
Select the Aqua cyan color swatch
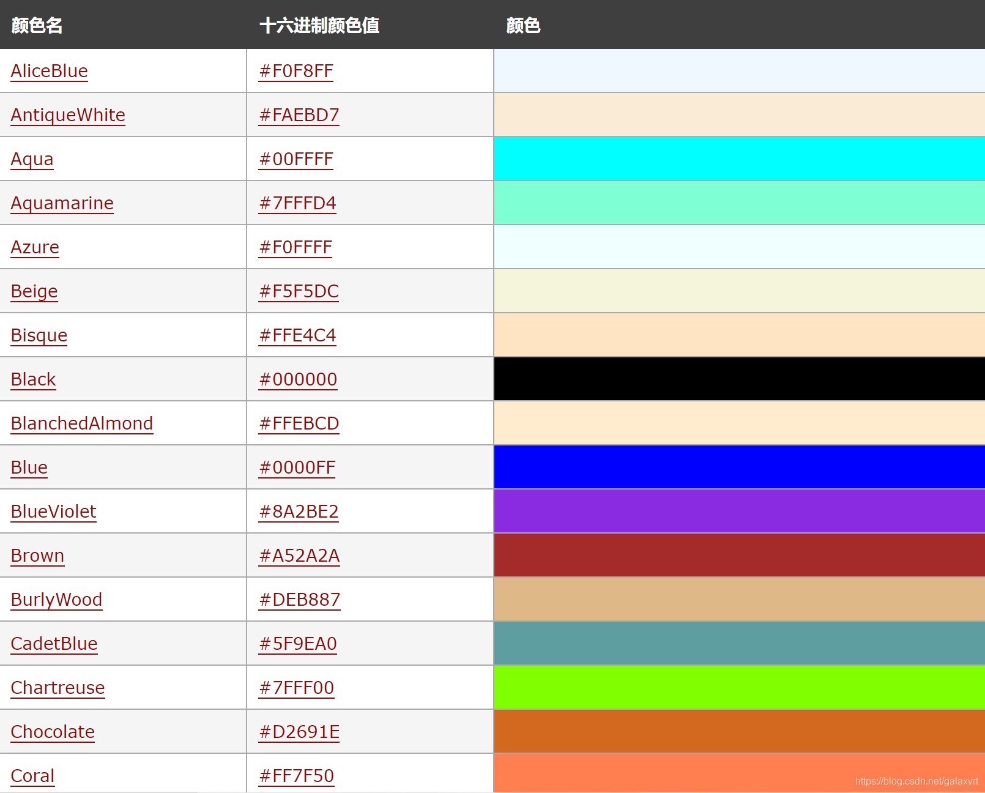(739, 158)
